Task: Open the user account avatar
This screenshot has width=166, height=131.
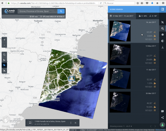Action: (162, 125)
